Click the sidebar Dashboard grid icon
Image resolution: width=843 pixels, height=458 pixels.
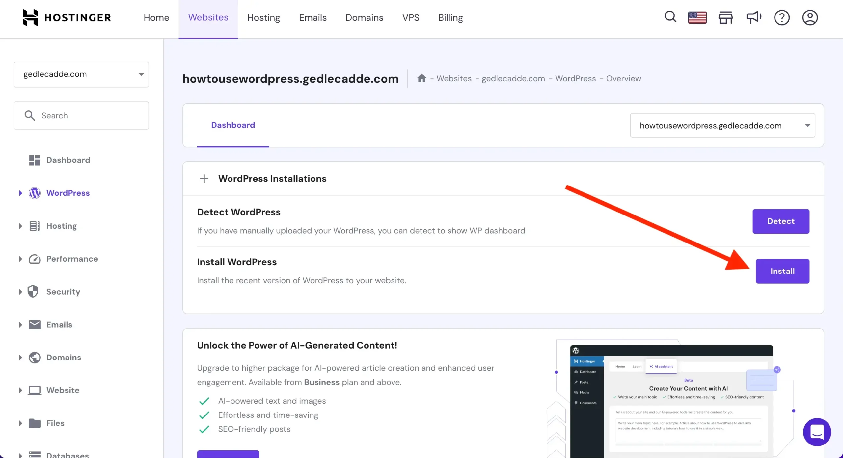pos(35,160)
